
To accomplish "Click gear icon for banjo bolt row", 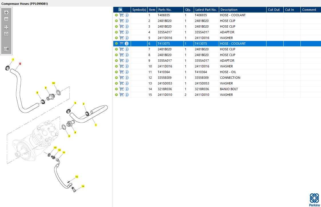I will tap(116, 89).
